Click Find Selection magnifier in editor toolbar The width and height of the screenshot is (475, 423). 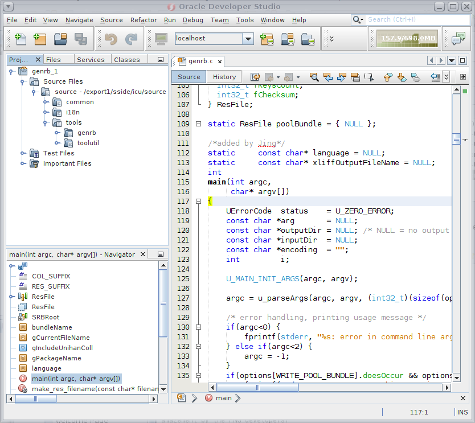[314, 77]
